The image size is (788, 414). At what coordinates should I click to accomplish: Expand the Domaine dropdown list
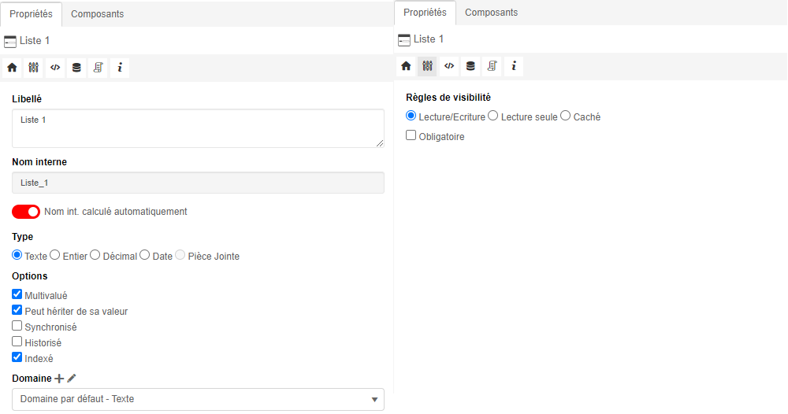point(198,399)
